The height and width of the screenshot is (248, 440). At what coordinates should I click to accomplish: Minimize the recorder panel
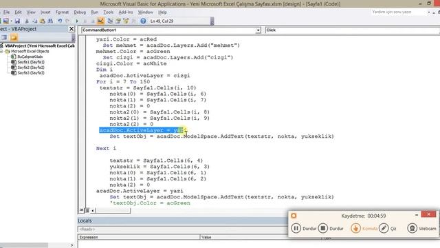(x=417, y=215)
